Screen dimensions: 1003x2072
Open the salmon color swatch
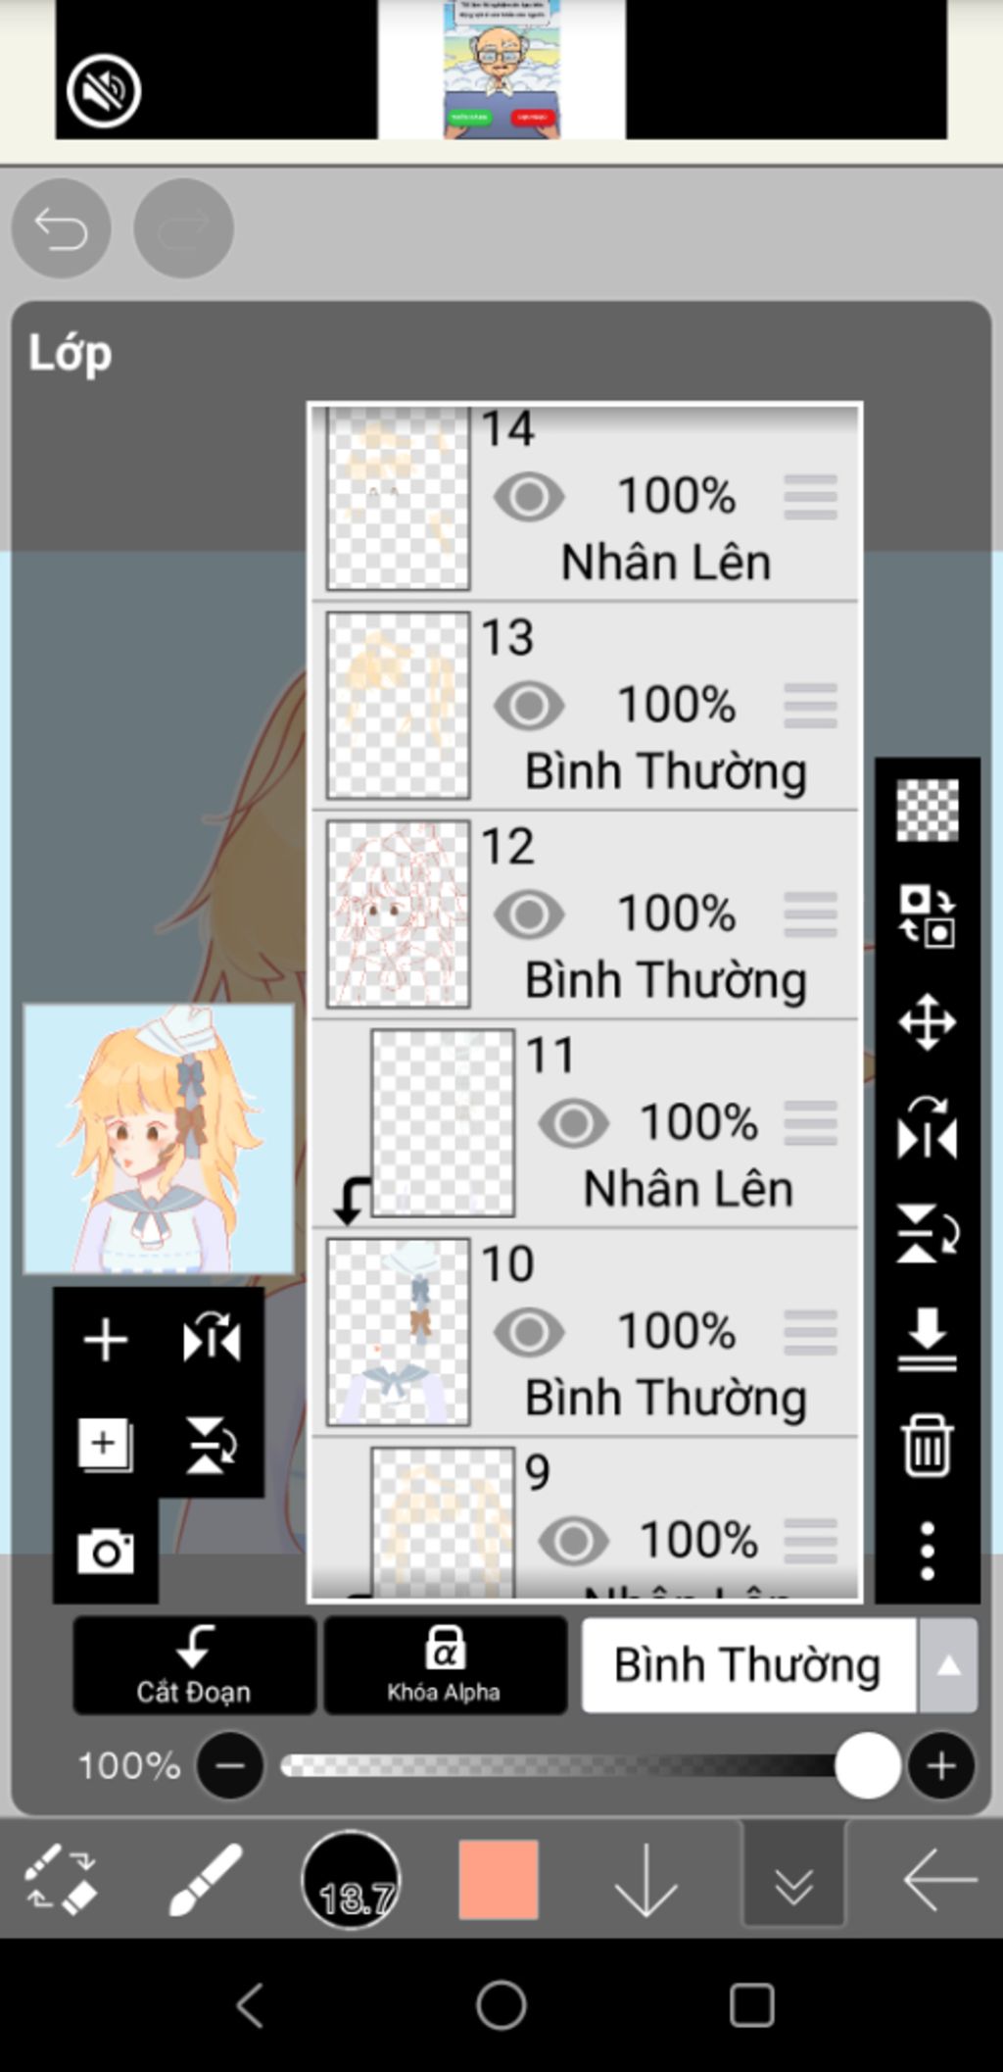499,1879
